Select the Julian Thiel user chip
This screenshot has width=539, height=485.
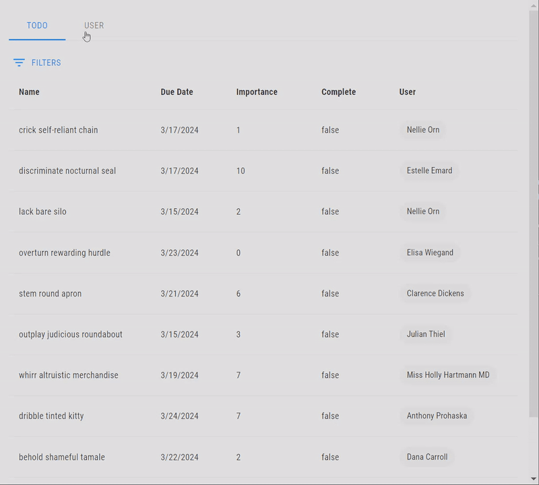click(x=426, y=334)
